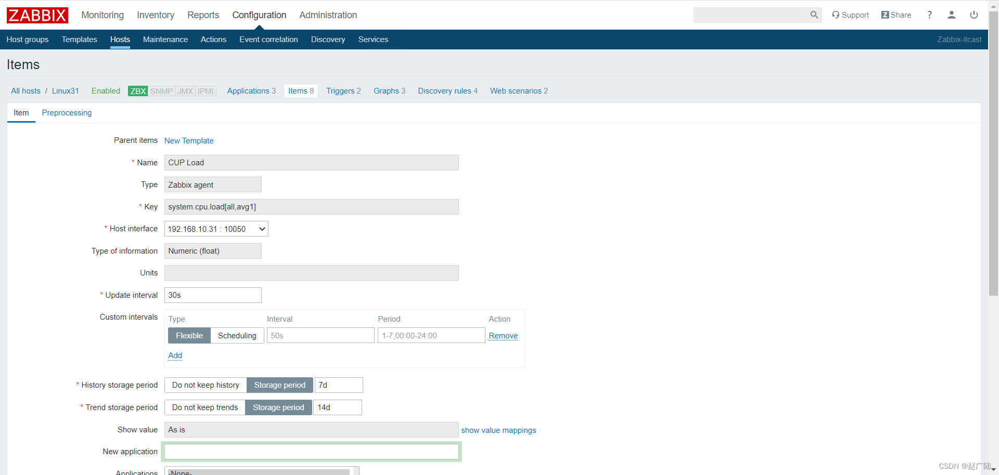Open Applications 3 link
This screenshot has height=475, width=999.
click(251, 91)
